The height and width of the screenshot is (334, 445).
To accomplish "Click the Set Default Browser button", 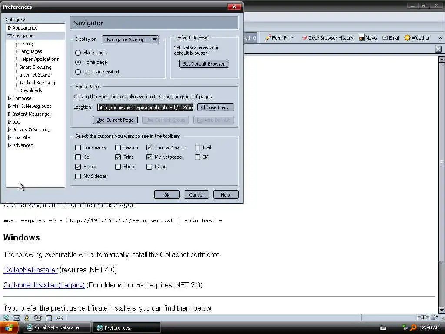I will [x=204, y=64].
